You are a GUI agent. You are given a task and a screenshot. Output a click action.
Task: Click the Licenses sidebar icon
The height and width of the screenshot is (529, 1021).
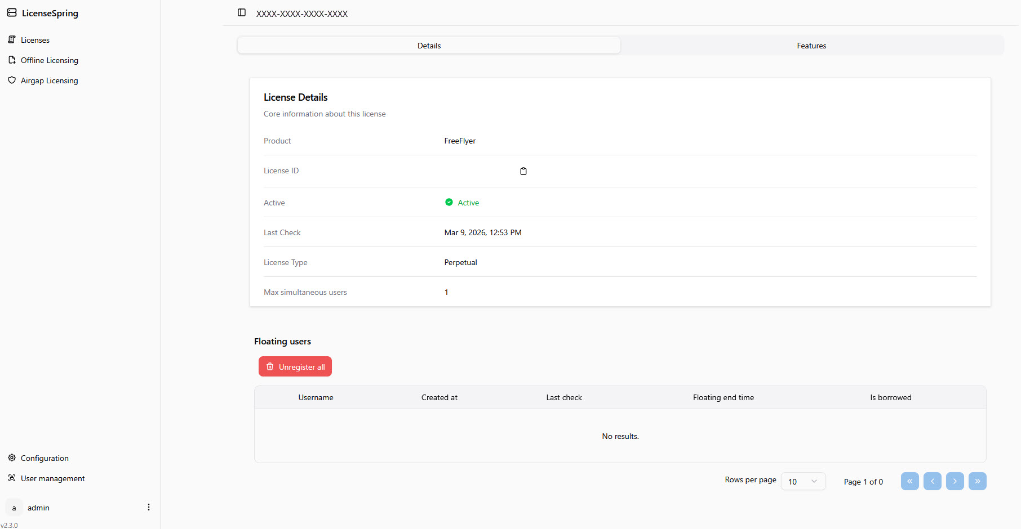pos(12,39)
